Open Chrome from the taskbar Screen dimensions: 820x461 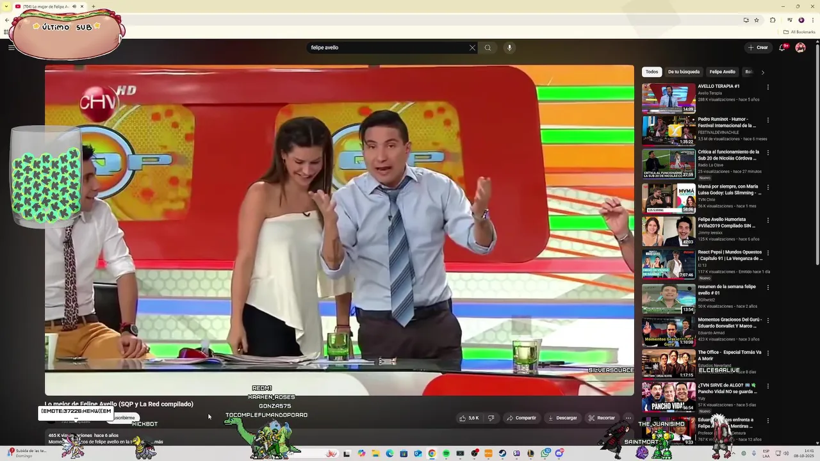(432, 453)
